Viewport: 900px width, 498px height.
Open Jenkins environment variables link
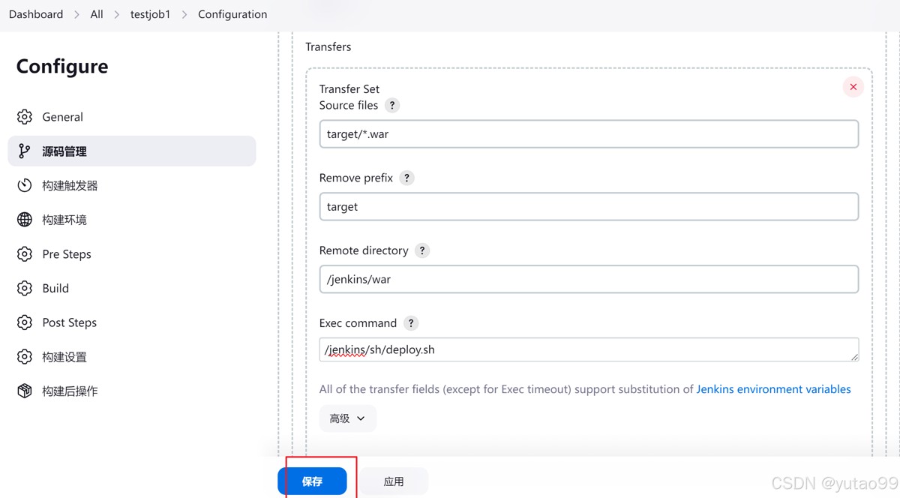pyautogui.click(x=773, y=389)
